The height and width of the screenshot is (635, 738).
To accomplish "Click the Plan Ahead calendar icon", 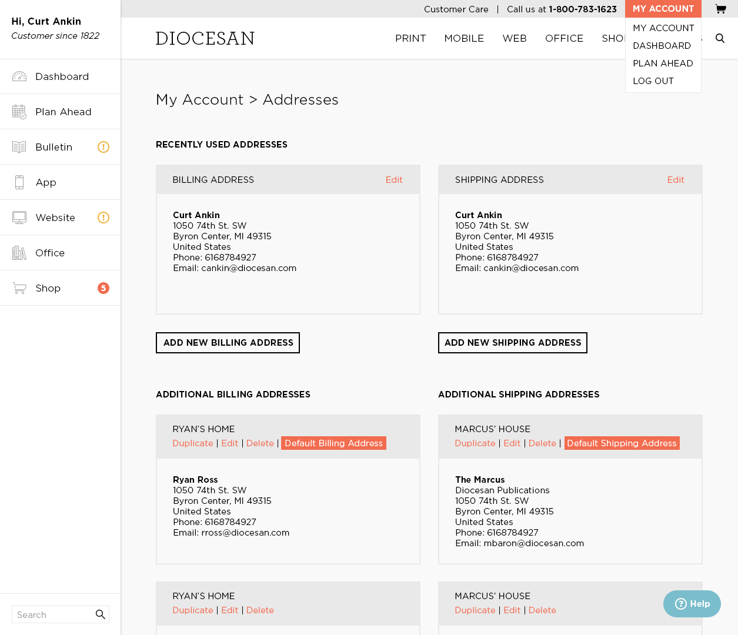I will [19, 112].
